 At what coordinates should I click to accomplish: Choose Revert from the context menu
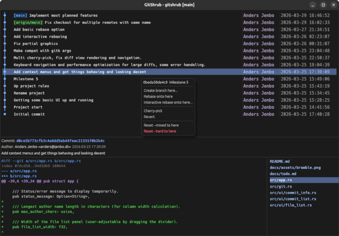[149, 117]
